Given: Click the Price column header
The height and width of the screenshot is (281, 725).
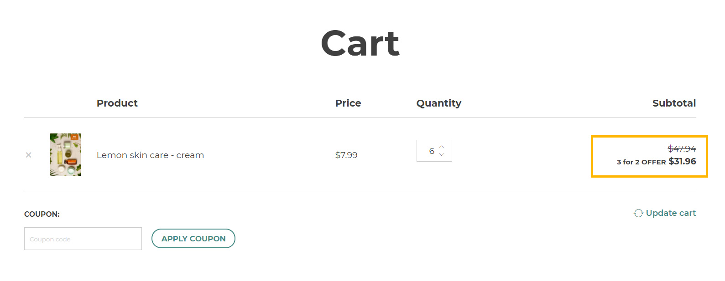Looking at the screenshot, I should tap(348, 103).
